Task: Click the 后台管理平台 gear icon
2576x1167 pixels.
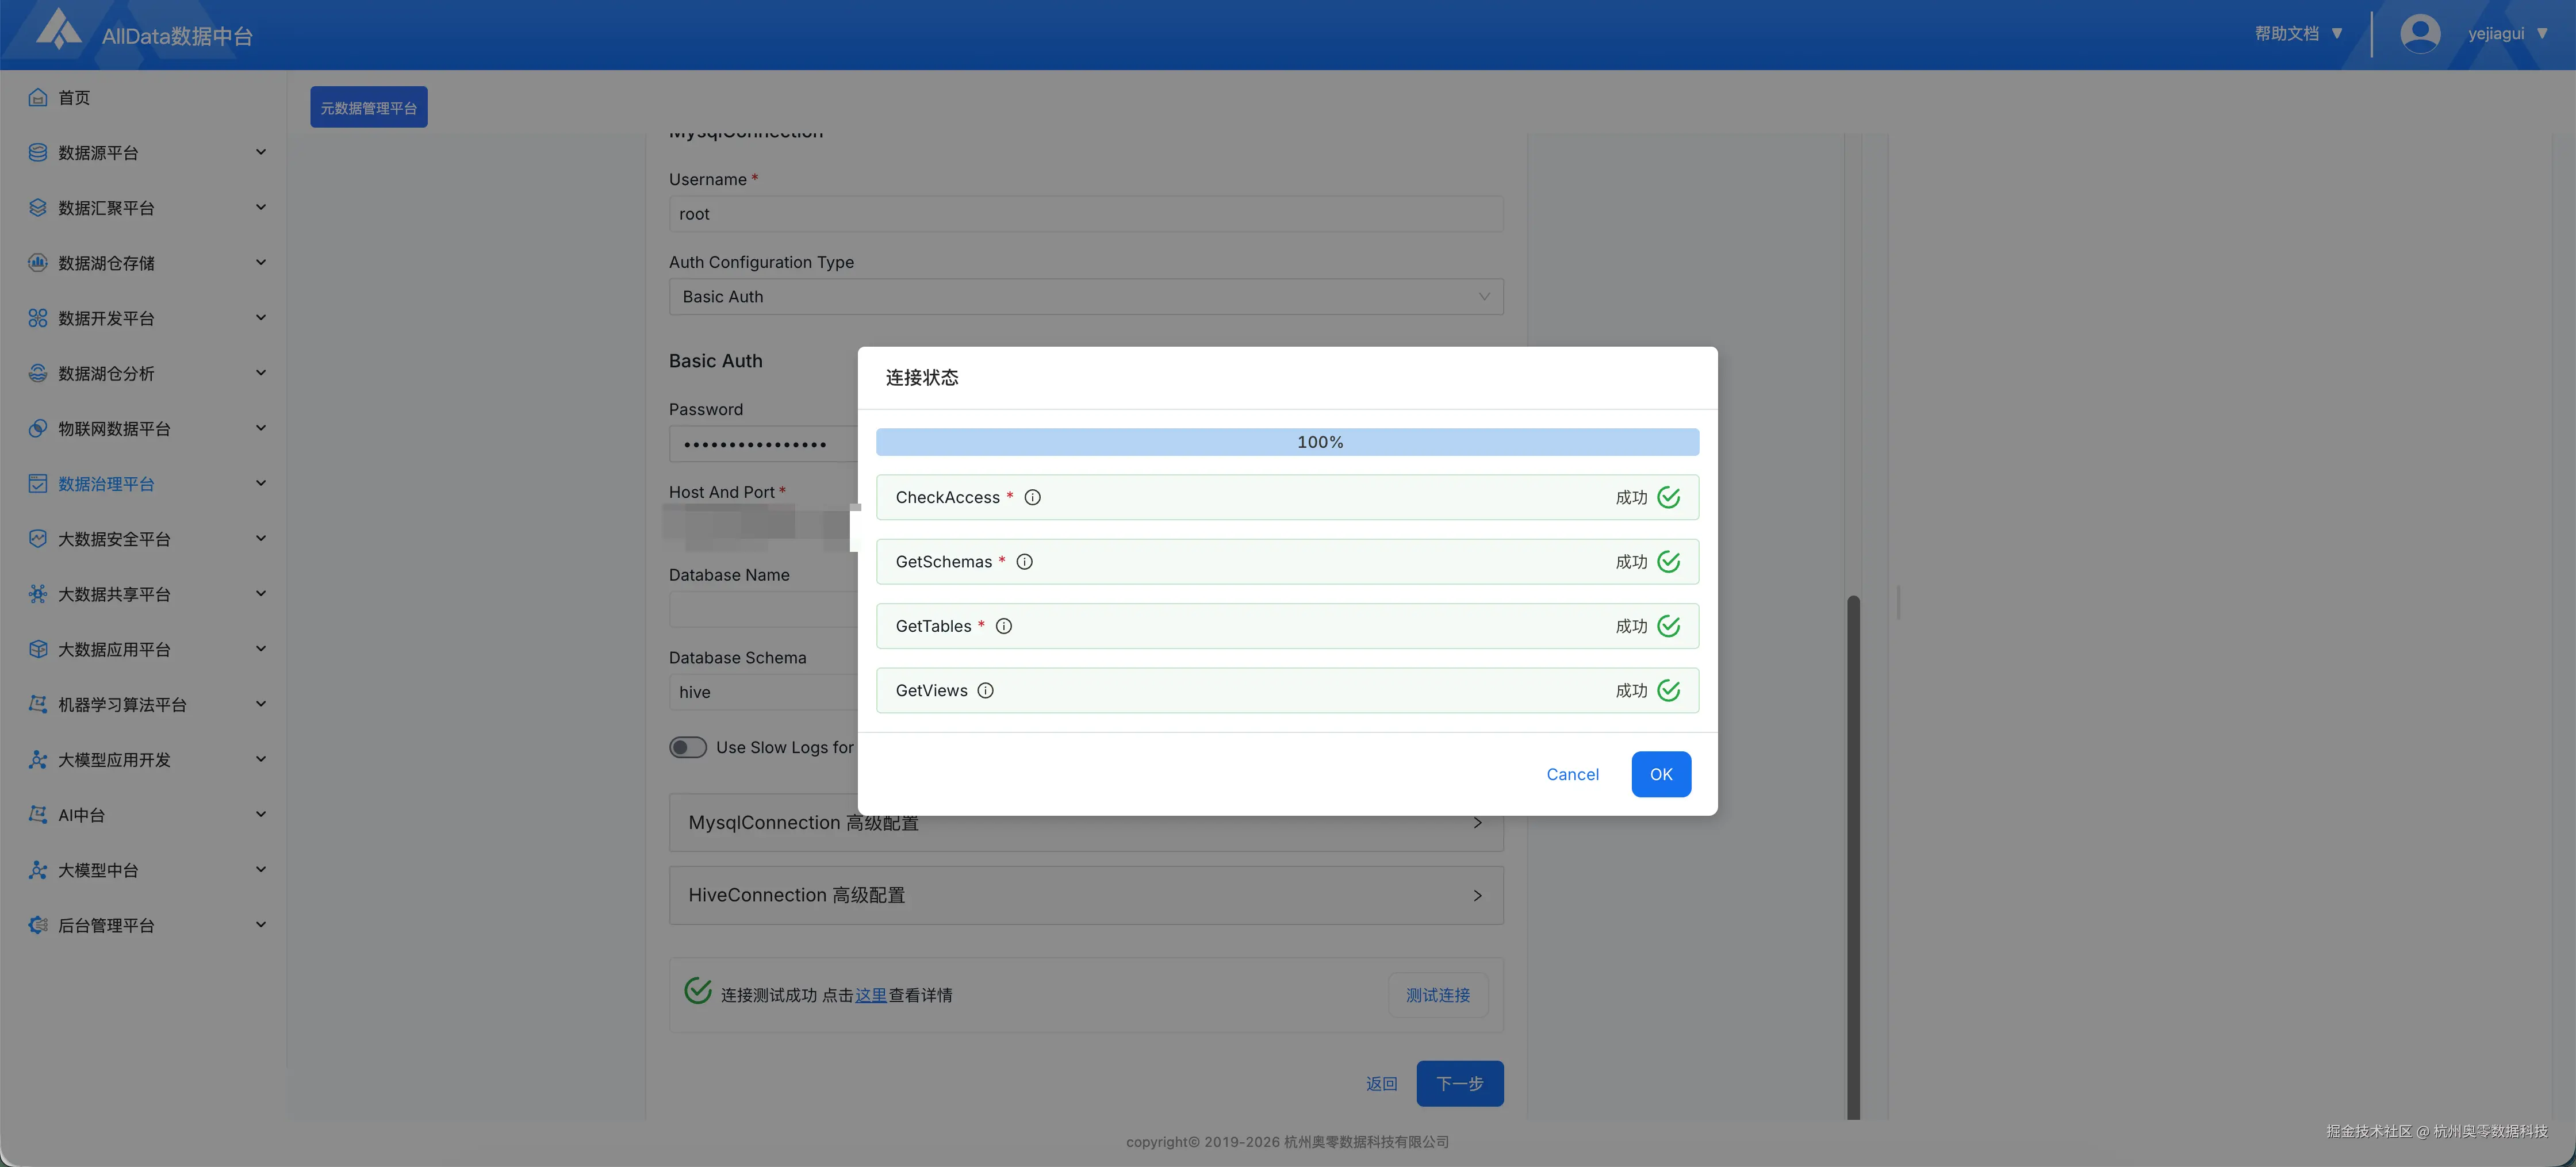Action: pos(38,925)
